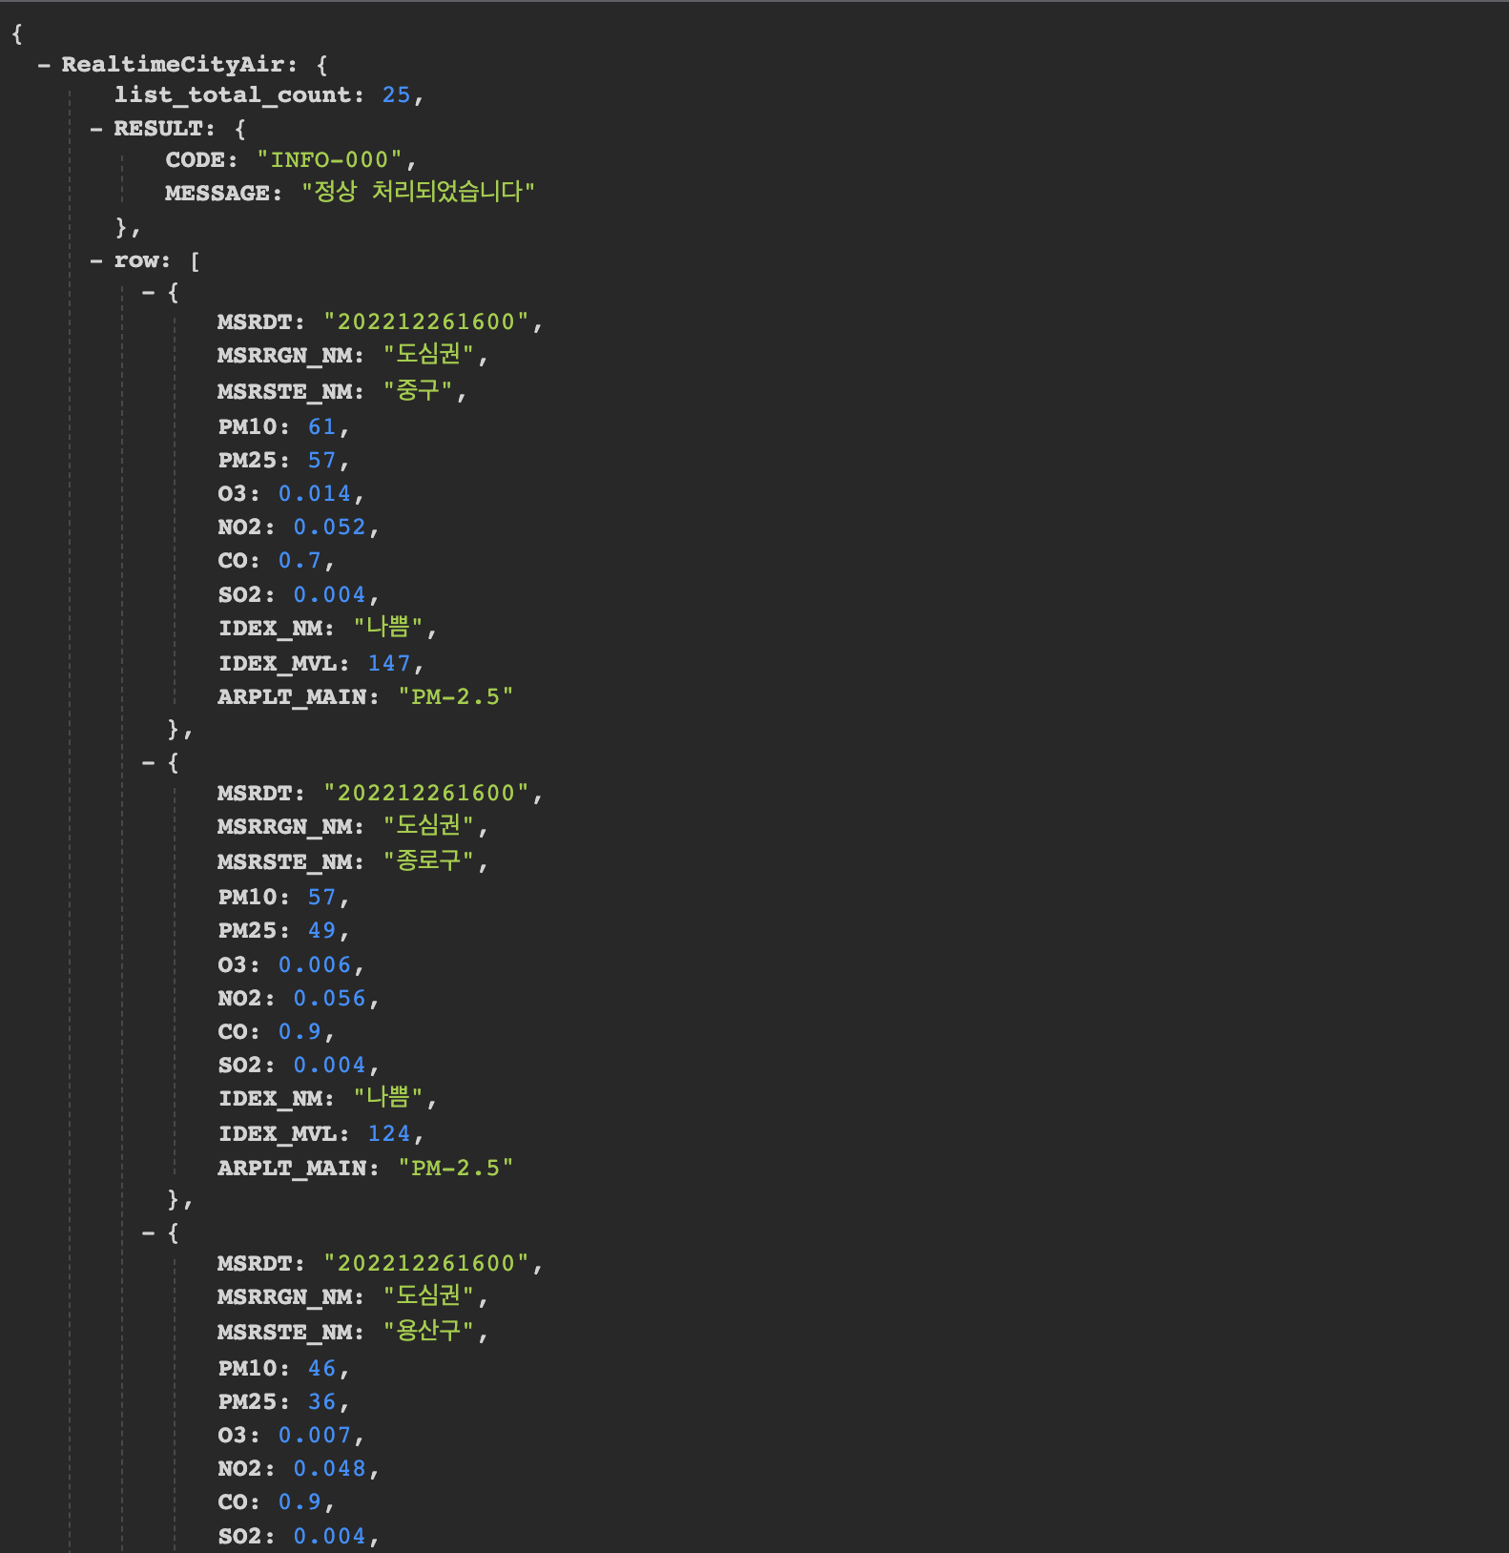
Task: Click the CODE value "INFO-000"
Action: [x=330, y=160]
